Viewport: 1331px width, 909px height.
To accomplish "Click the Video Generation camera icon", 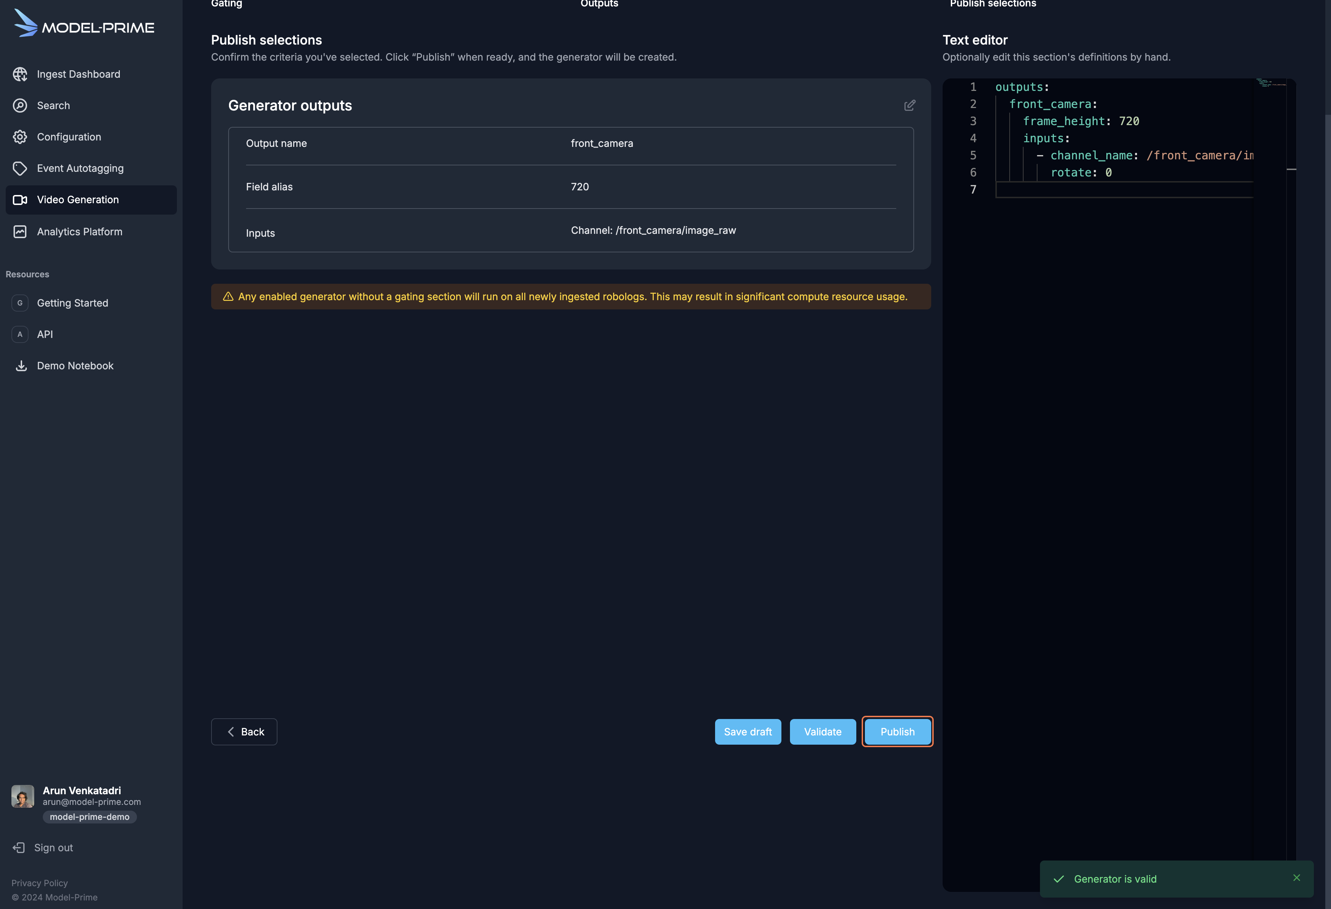I will (20, 200).
